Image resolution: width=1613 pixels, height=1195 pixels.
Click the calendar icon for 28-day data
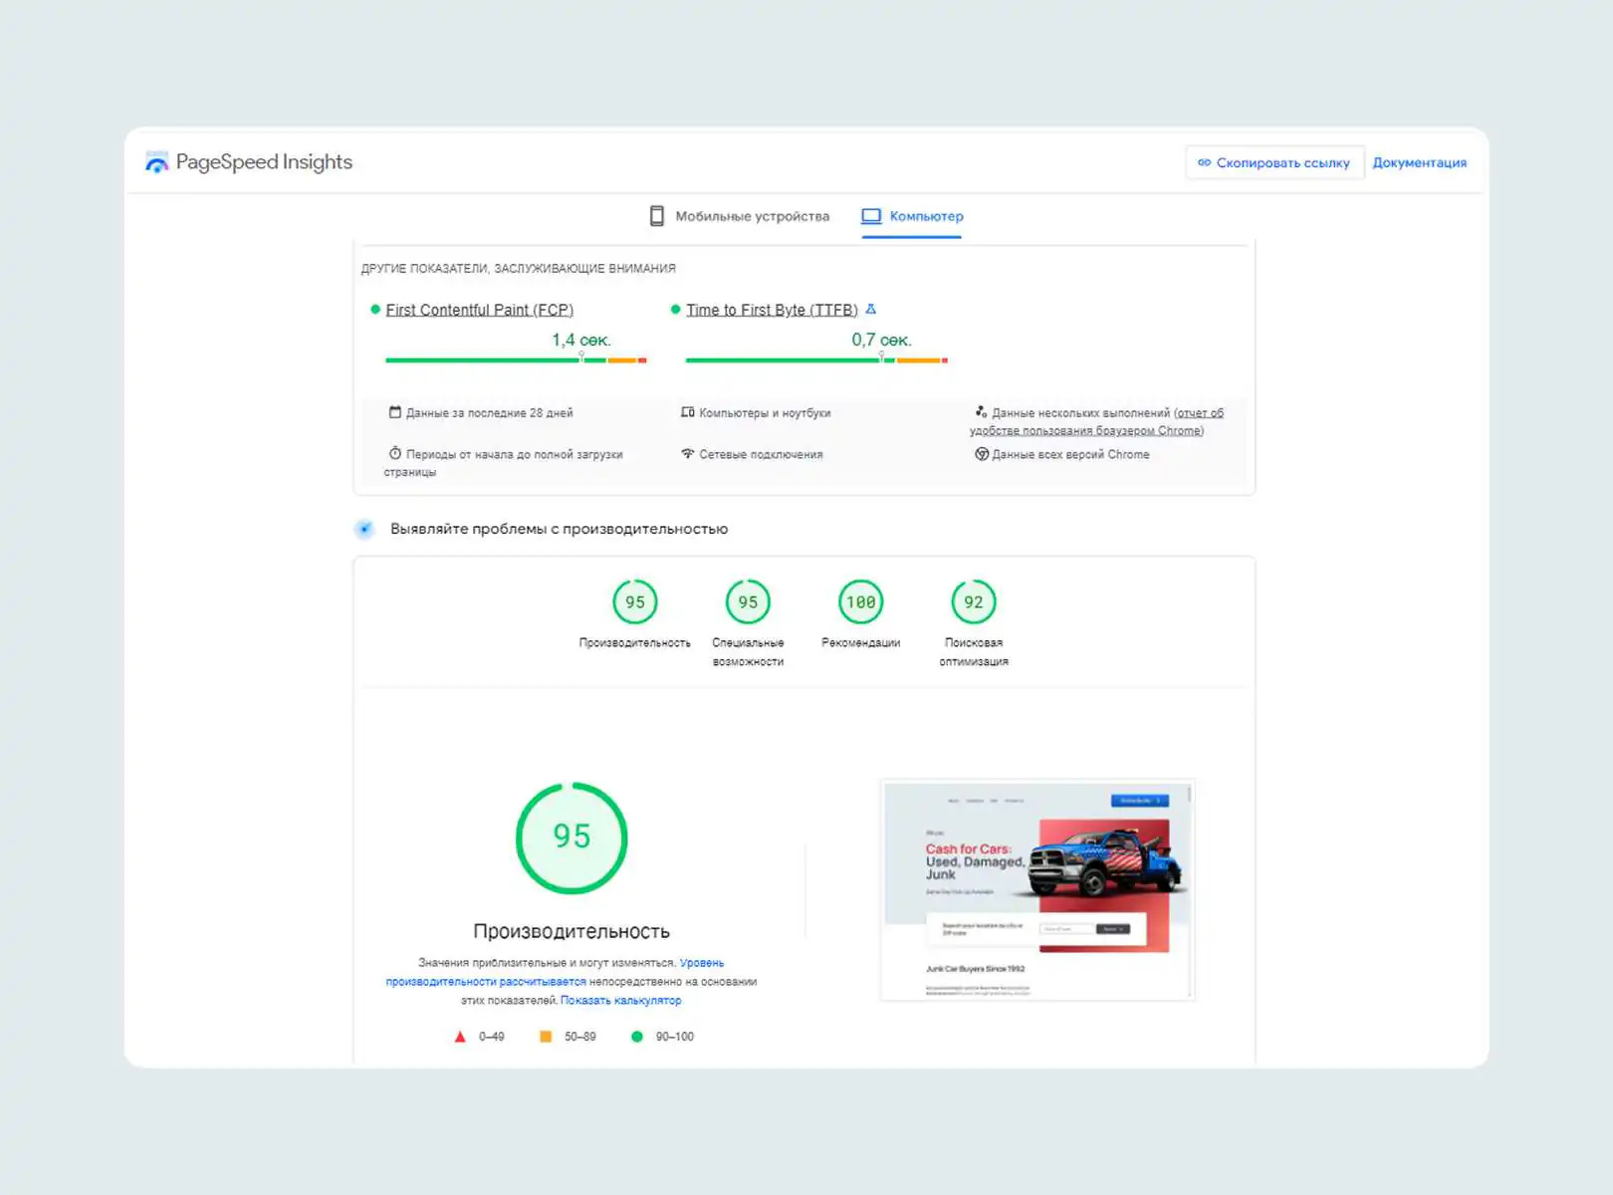click(x=395, y=412)
